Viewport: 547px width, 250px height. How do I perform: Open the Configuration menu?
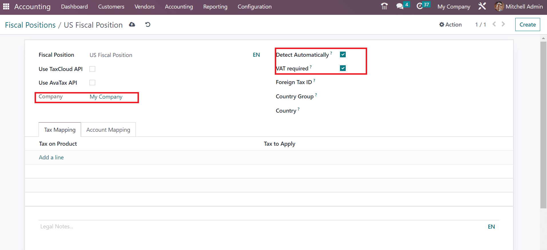tap(255, 7)
